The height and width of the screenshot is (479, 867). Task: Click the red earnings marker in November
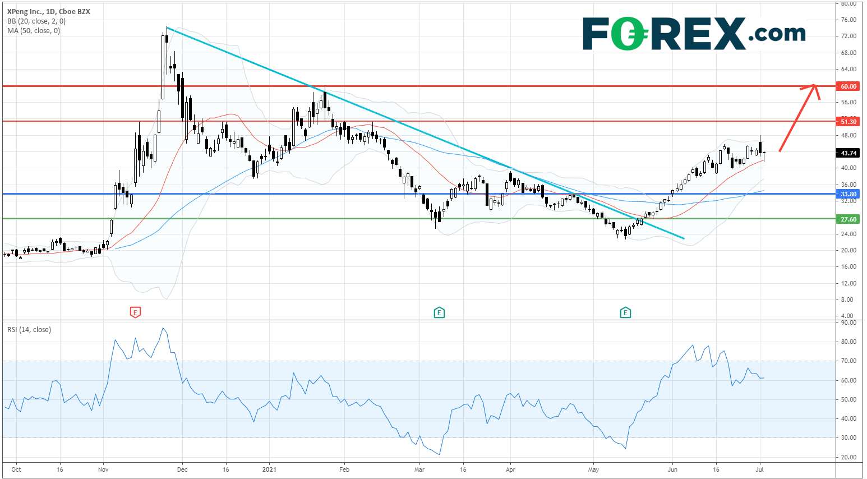[x=135, y=312]
